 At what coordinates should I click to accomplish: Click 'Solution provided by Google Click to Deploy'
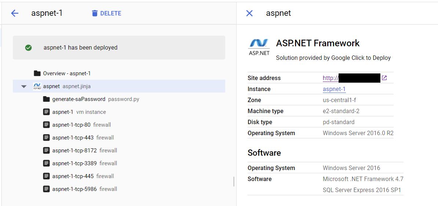point(333,58)
